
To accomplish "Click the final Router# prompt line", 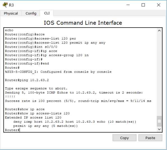I will coord(12,130).
